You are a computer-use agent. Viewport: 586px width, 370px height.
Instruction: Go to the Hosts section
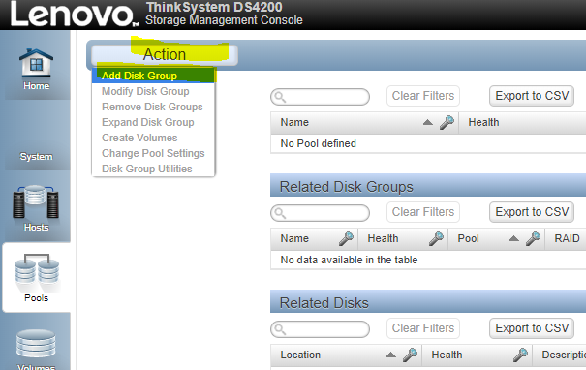[36, 208]
